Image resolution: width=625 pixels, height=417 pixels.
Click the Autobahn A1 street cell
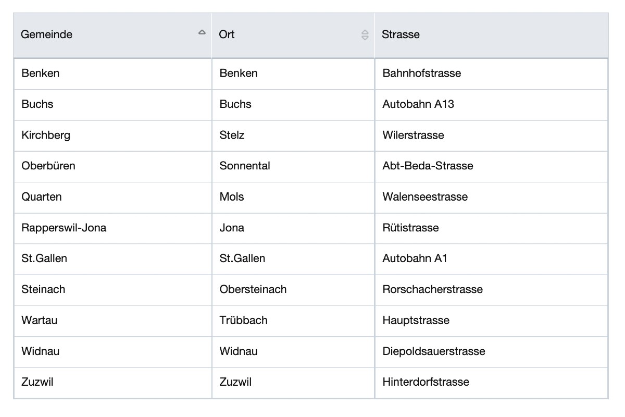415,259
